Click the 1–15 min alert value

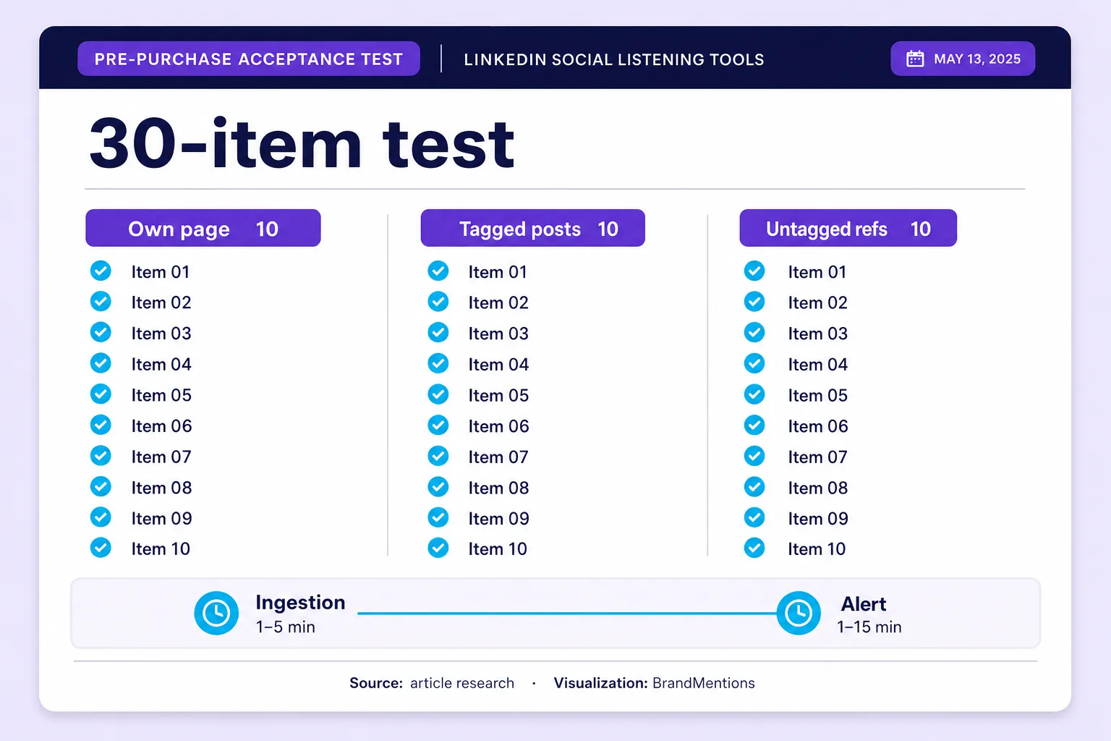tap(869, 627)
